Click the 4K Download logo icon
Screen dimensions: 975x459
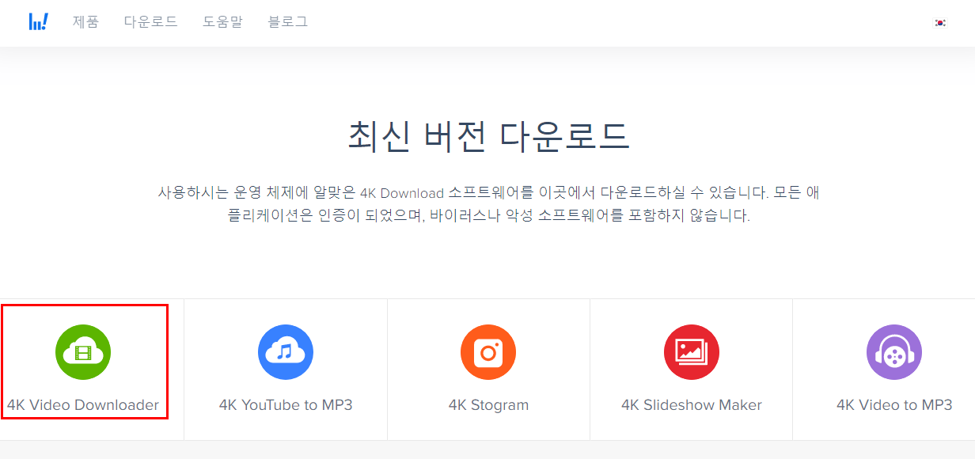click(x=38, y=22)
